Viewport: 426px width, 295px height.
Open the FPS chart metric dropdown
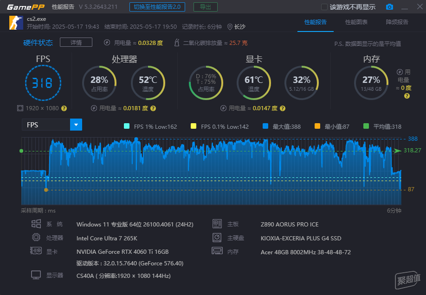click(x=76, y=125)
